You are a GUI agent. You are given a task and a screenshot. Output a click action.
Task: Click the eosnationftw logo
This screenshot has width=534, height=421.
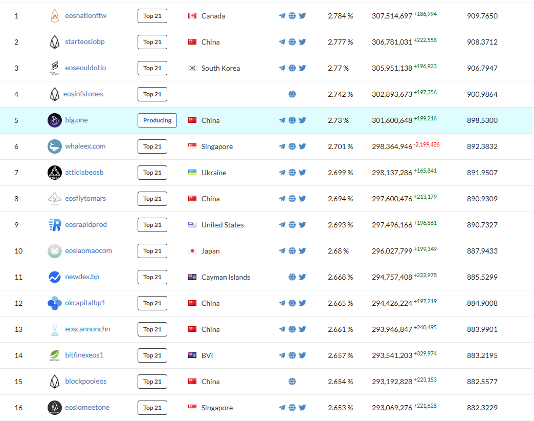click(x=55, y=16)
